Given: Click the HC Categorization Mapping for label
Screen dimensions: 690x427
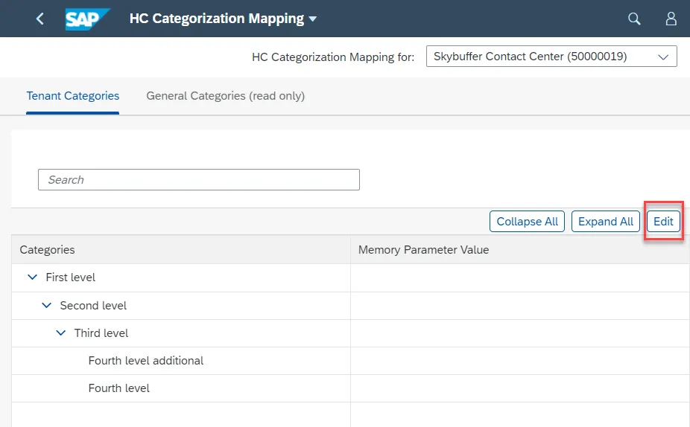Looking at the screenshot, I should (333, 57).
